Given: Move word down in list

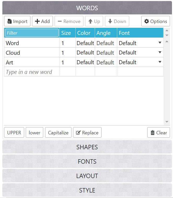Looking at the screenshot, I should tap(117, 21).
